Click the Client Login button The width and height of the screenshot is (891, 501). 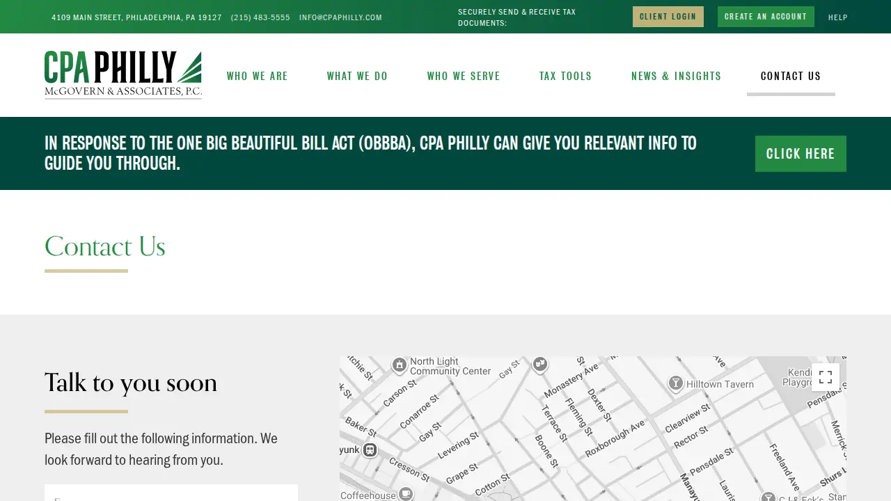click(x=668, y=17)
